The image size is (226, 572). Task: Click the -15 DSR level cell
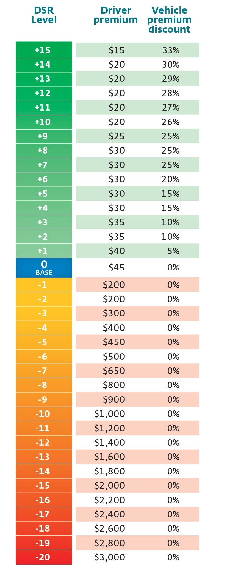tap(44, 485)
